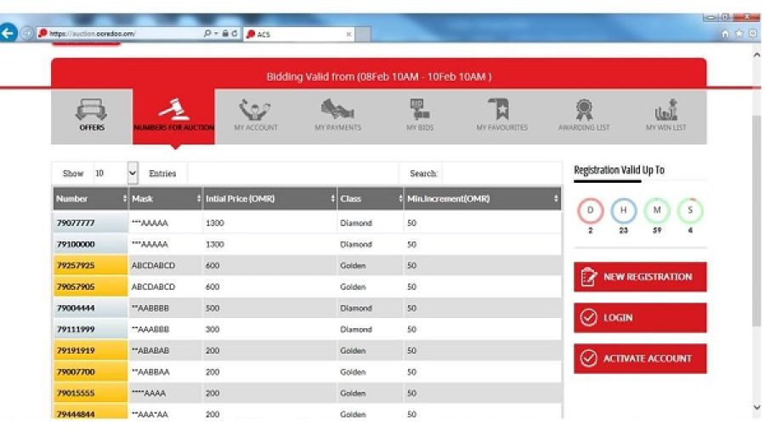
Task: Click the New Registration button
Action: point(640,277)
